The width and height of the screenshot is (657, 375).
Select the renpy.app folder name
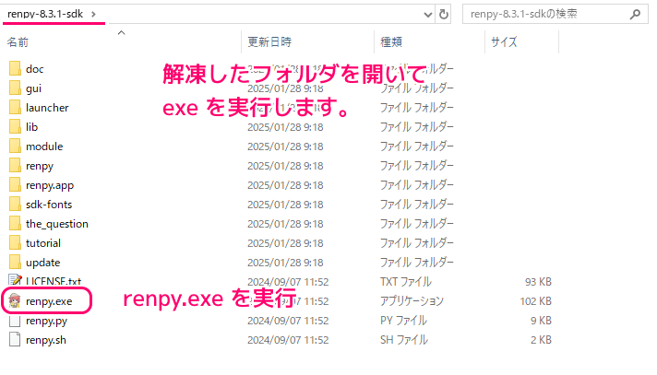tap(50, 185)
